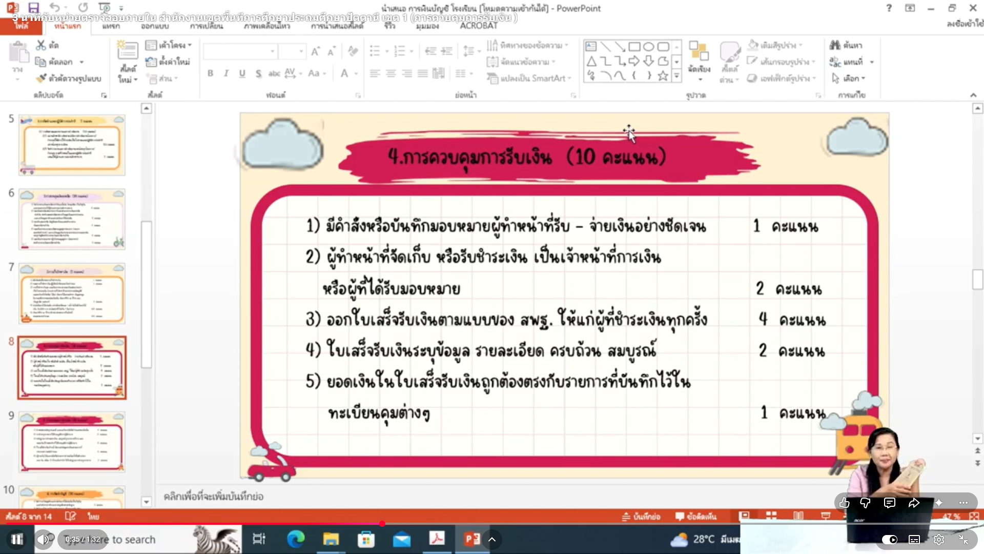Exit fullscreen on the video player

point(963,540)
